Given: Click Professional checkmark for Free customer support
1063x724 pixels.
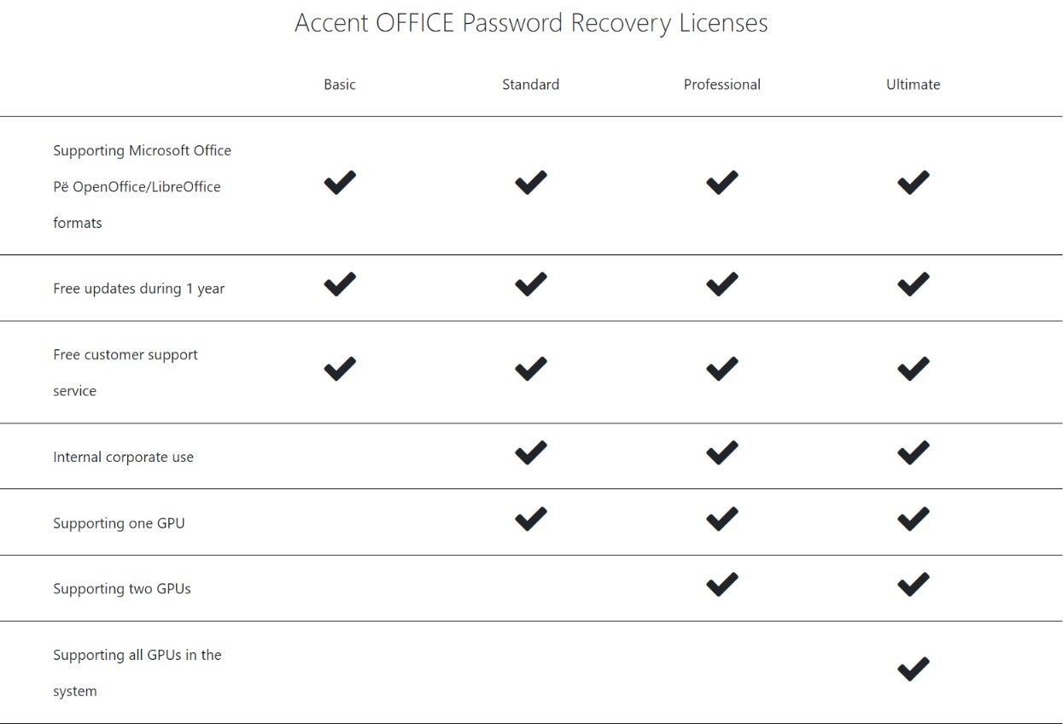Looking at the screenshot, I should point(722,369).
